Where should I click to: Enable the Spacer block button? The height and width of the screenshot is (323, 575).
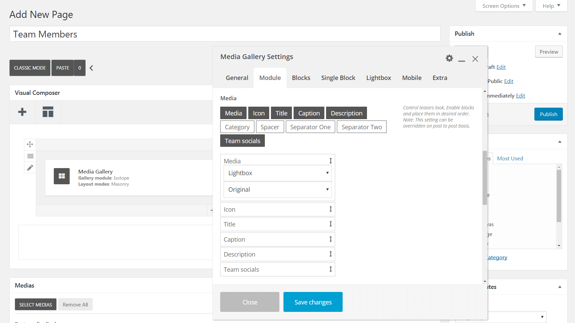[270, 127]
